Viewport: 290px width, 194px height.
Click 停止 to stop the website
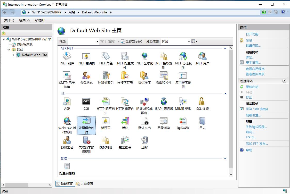[x=249, y=97]
